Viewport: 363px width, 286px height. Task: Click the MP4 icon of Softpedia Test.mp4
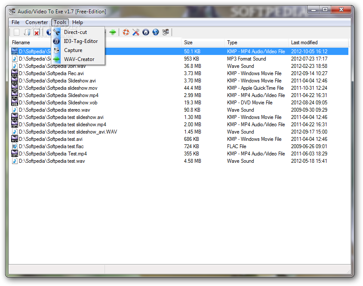tap(15, 153)
